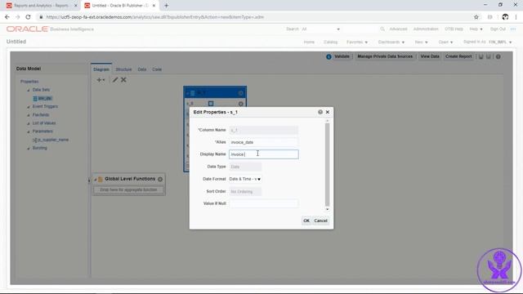Click the Validate button

pyautogui.click(x=342, y=56)
